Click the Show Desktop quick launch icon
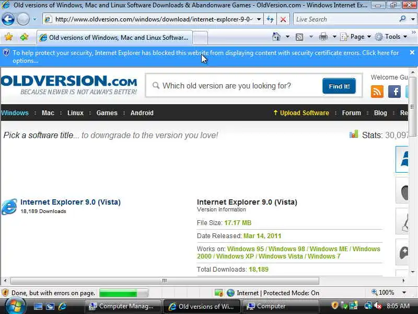 click(x=38, y=307)
